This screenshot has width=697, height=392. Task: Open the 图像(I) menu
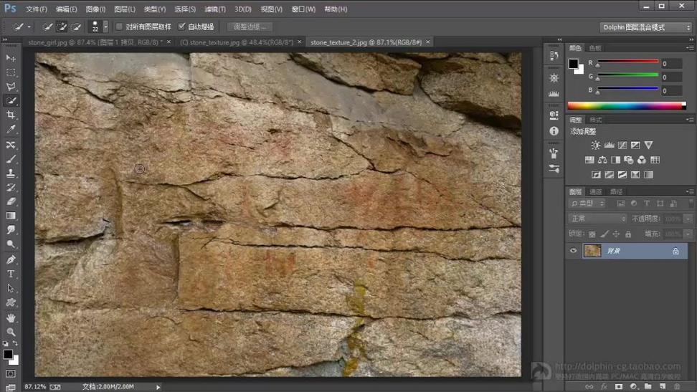(x=95, y=9)
